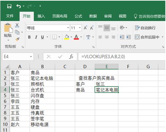Toggle Bold formatting

(29, 37)
